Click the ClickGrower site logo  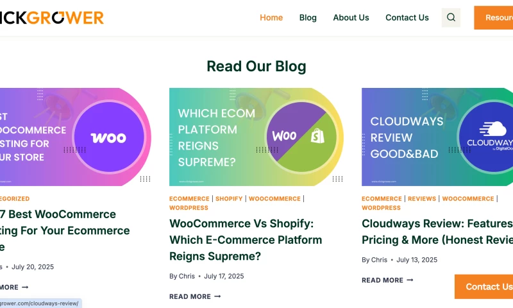pyautogui.click(x=51, y=17)
